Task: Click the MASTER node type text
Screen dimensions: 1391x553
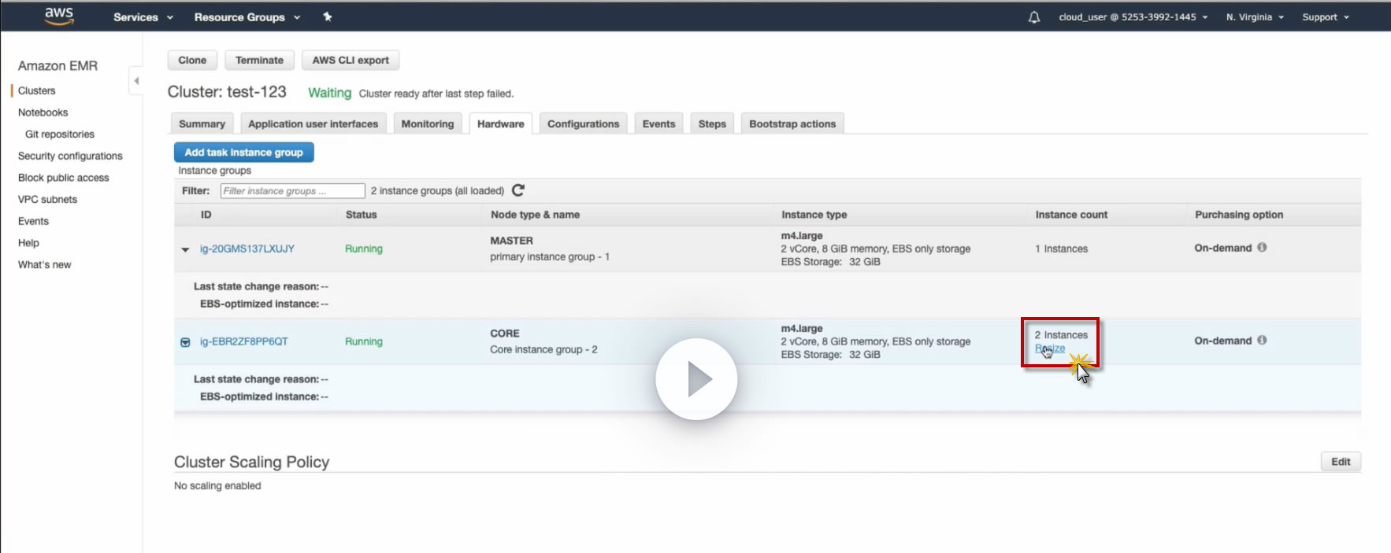Action: tap(512, 241)
